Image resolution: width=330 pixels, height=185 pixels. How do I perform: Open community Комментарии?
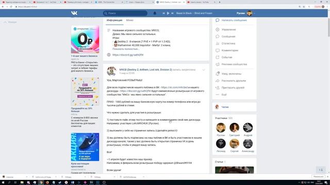click(230, 50)
